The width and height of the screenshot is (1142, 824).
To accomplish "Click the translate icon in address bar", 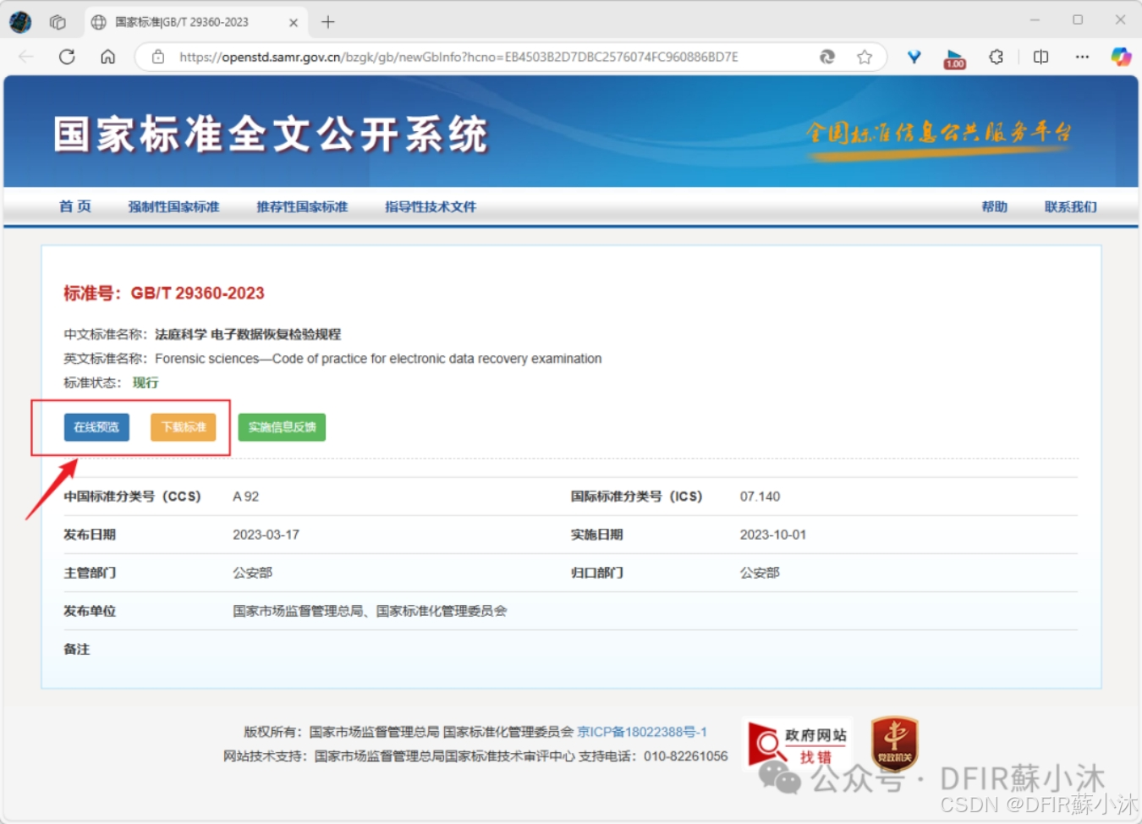I will coord(826,57).
